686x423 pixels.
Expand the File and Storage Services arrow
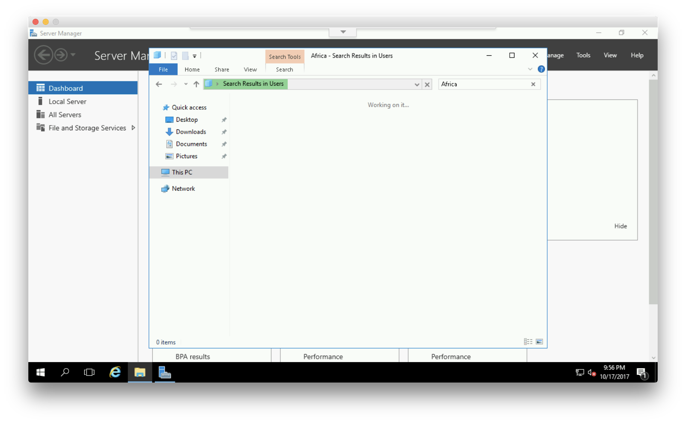133,128
